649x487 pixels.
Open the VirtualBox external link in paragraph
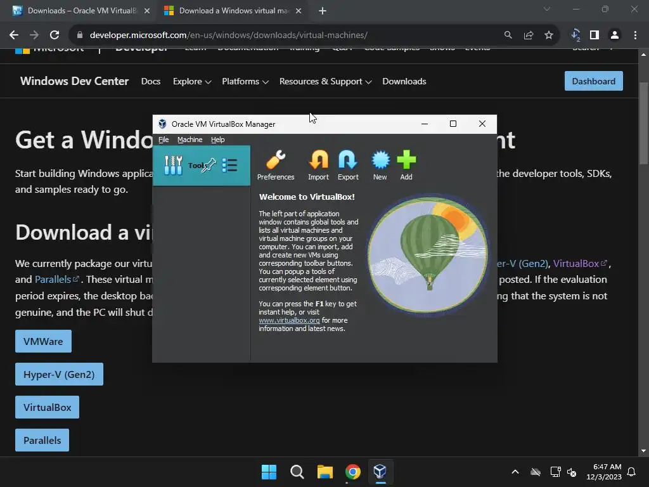point(580,263)
